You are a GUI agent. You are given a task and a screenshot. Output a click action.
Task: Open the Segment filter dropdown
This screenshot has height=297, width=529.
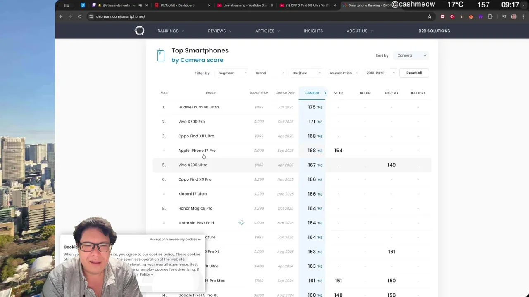click(233, 73)
